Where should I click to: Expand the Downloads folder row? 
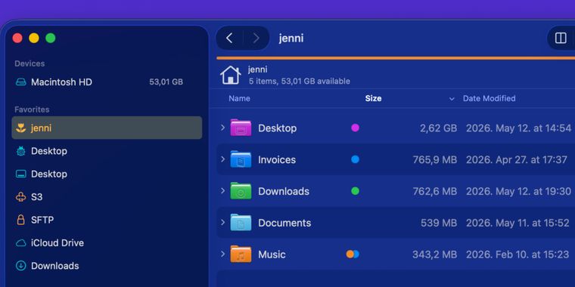[x=222, y=191]
